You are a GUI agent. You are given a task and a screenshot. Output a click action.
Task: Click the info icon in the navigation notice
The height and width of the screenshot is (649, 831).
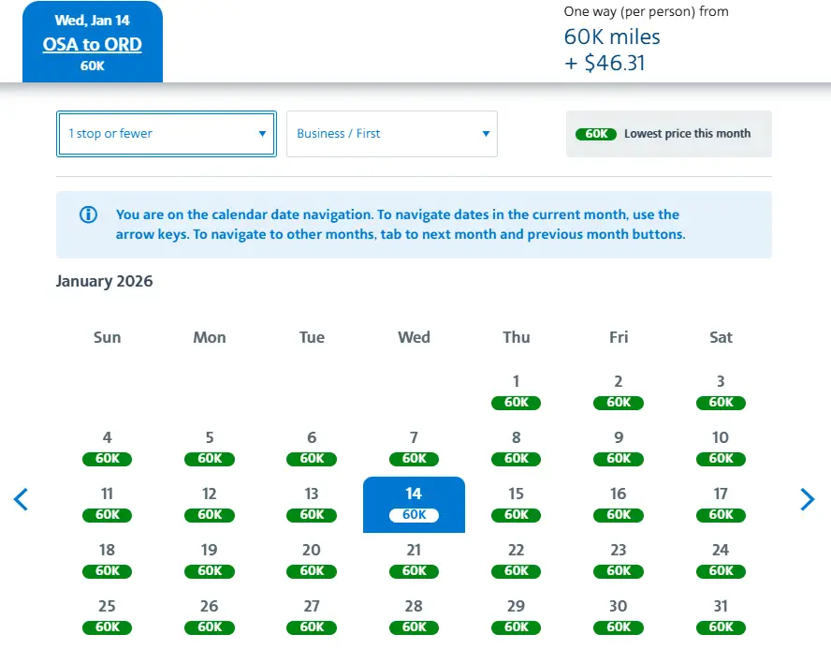(x=89, y=214)
